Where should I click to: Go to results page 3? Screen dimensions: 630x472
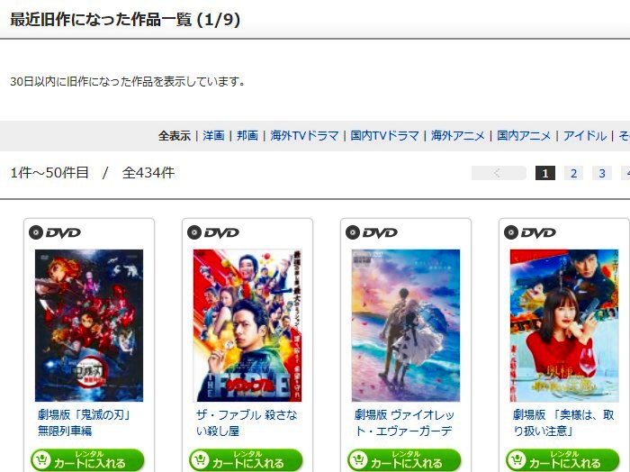pos(602,173)
